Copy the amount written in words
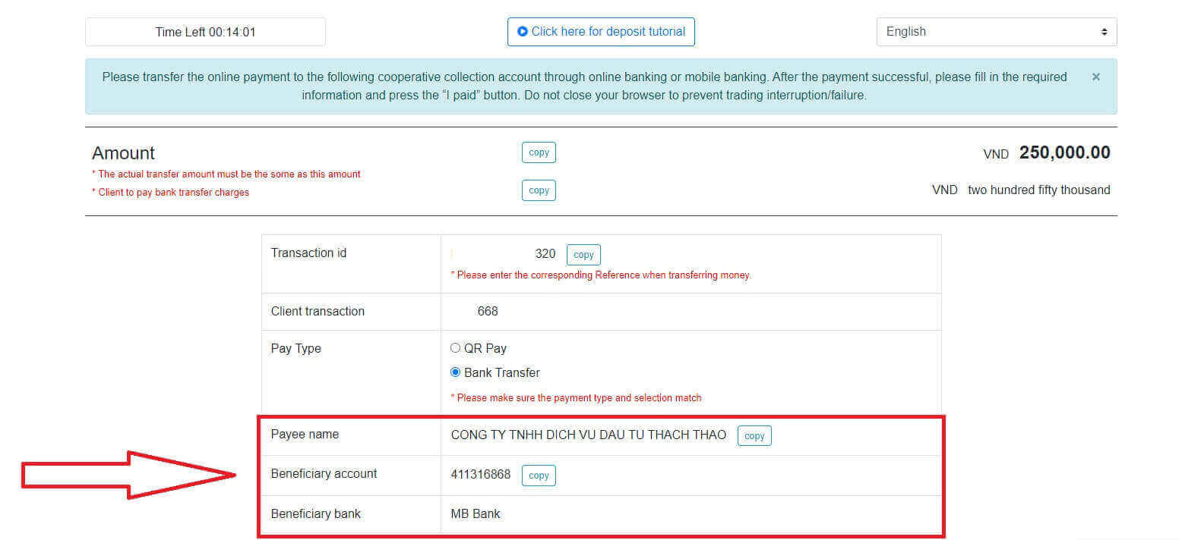1201x540 pixels. [x=539, y=190]
